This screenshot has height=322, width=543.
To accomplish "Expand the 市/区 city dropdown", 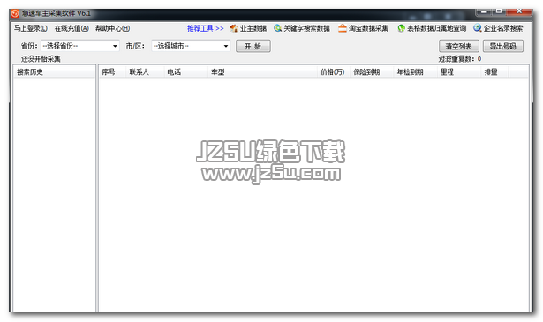I will (x=191, y=46).
